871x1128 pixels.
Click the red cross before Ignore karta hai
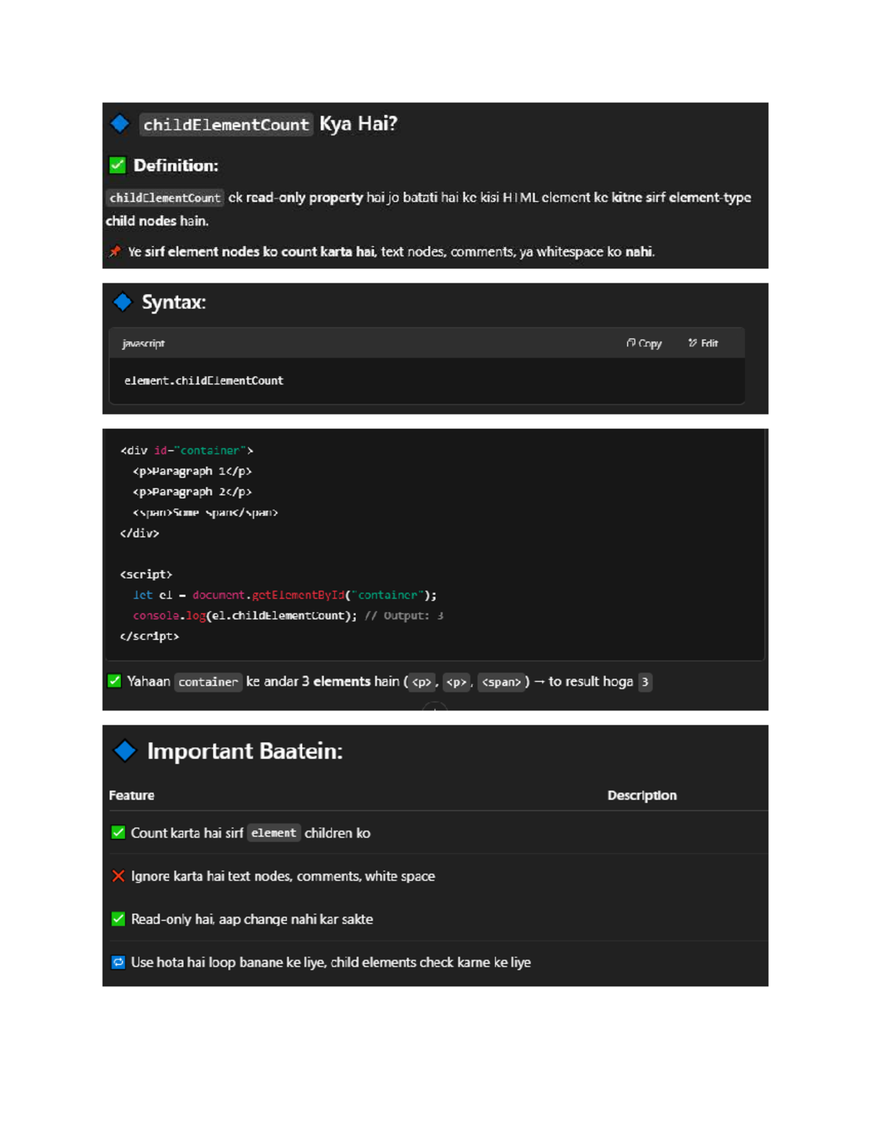[x=118, y=876]
